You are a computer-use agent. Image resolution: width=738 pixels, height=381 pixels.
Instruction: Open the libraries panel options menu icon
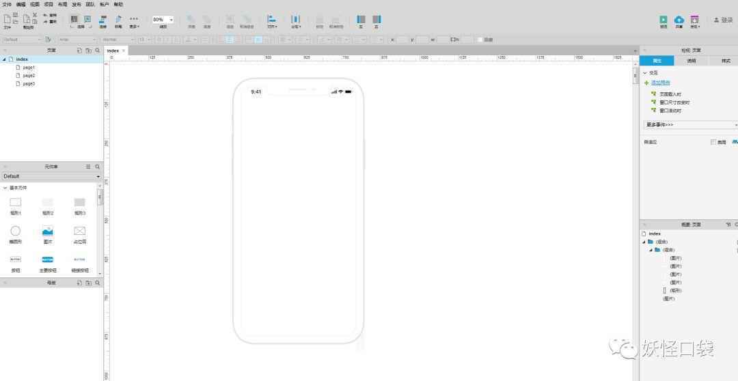[88, 167]
